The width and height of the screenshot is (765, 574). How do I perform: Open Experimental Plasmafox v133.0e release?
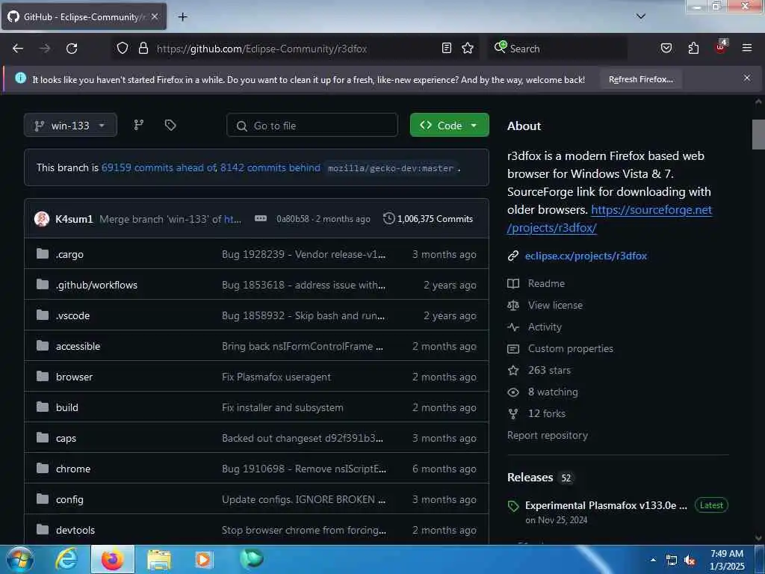(x=606, y=506)
